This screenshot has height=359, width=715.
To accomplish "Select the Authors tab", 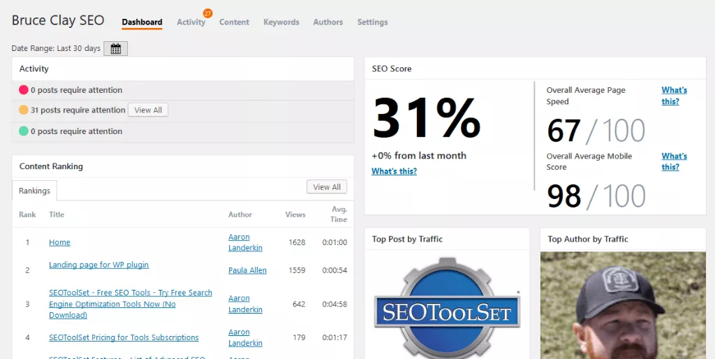I will [328, 22].
